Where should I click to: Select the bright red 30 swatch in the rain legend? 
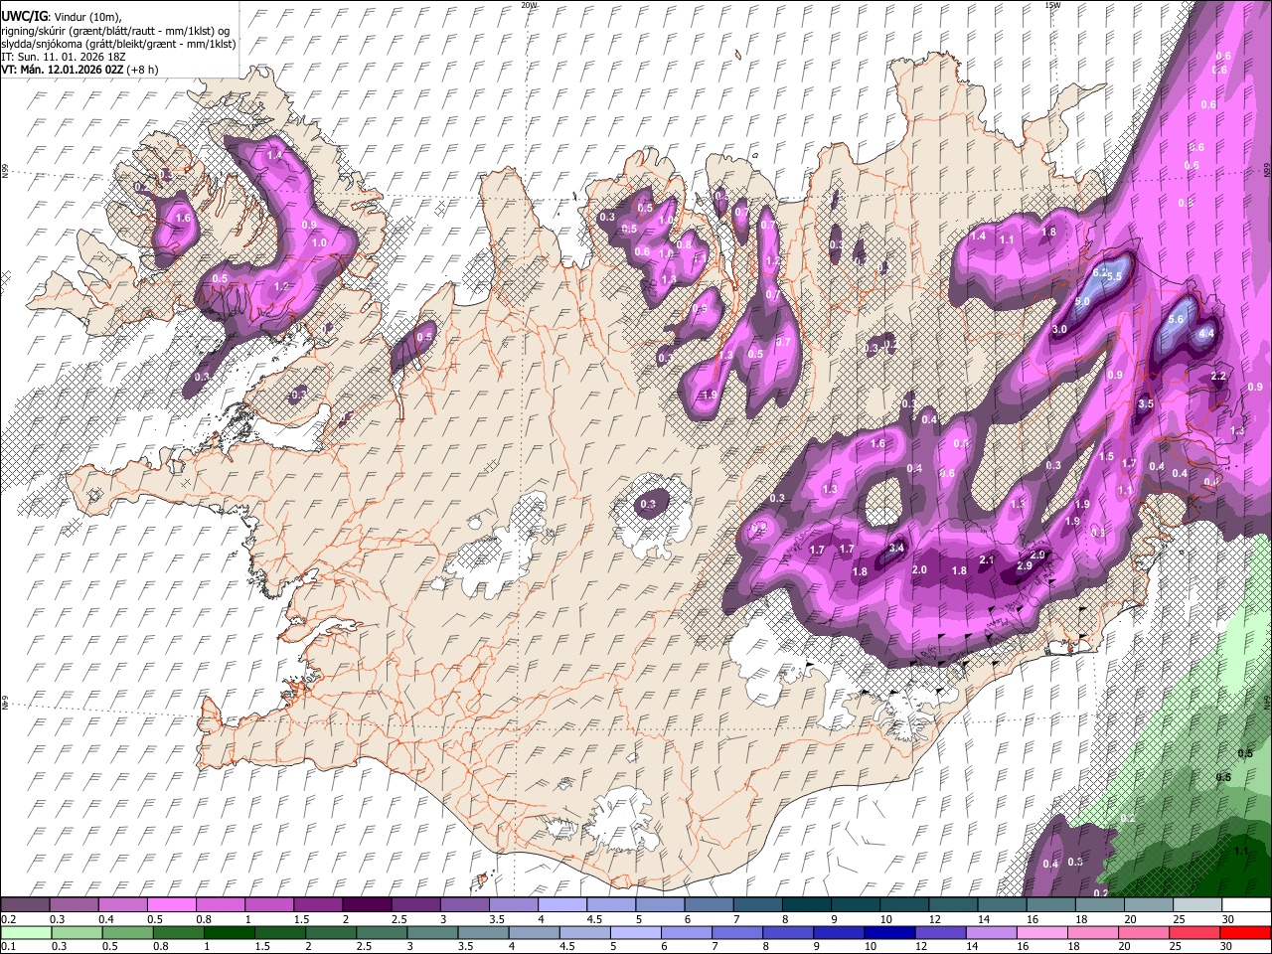tap(1245, 932)
